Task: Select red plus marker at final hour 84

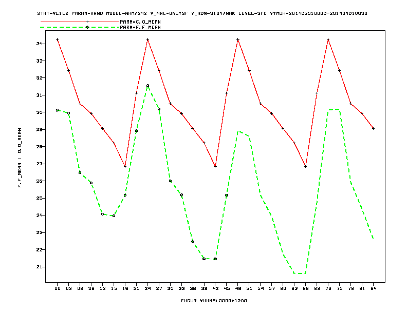Action: pos(373,128)
